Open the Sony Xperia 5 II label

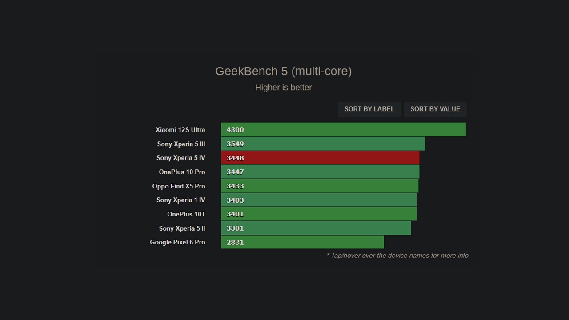point(182,228)
